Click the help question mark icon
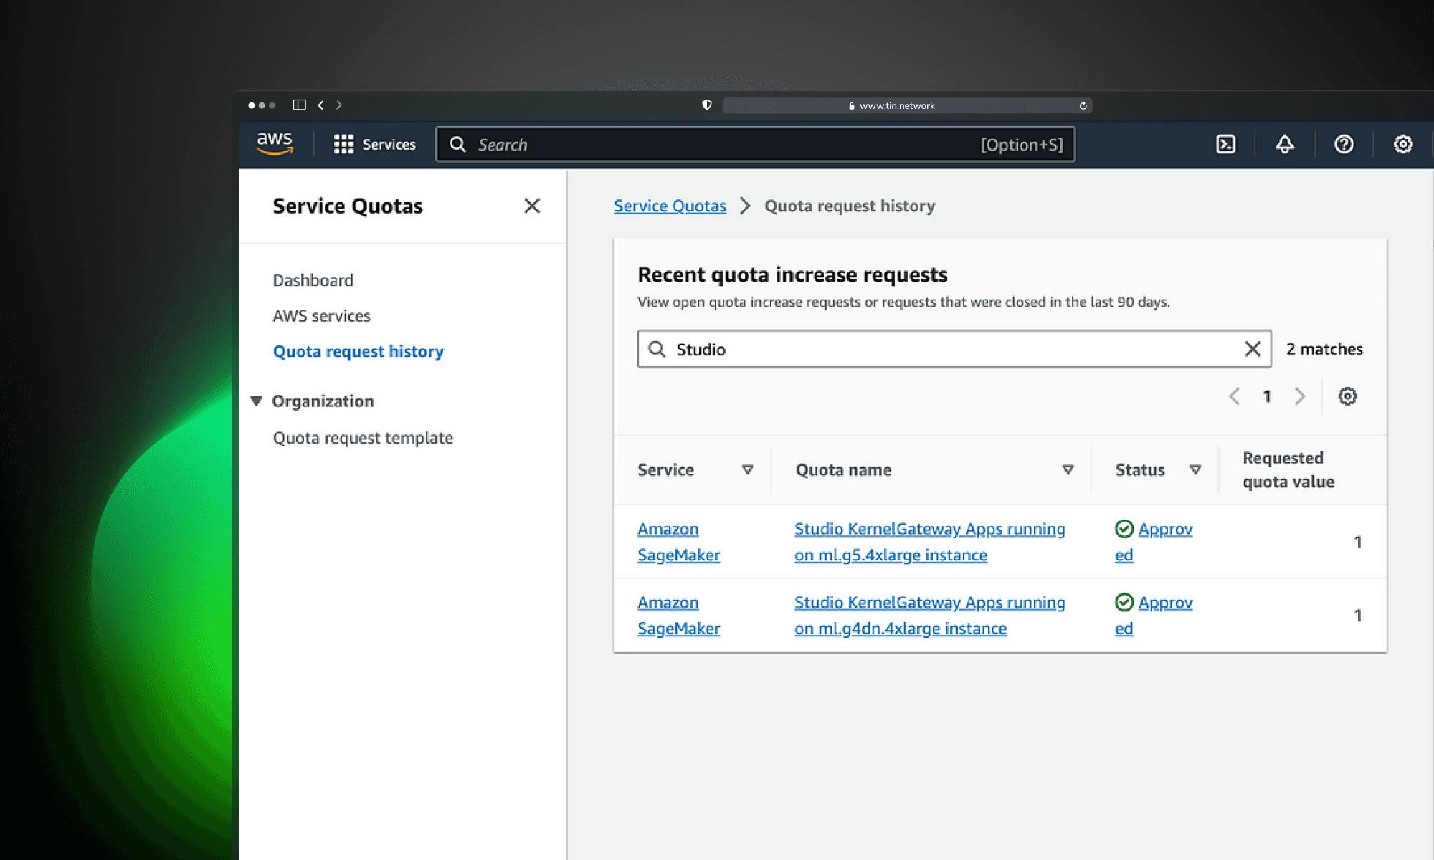This screenshot has width=1434, height=860. coord(1344,145)
